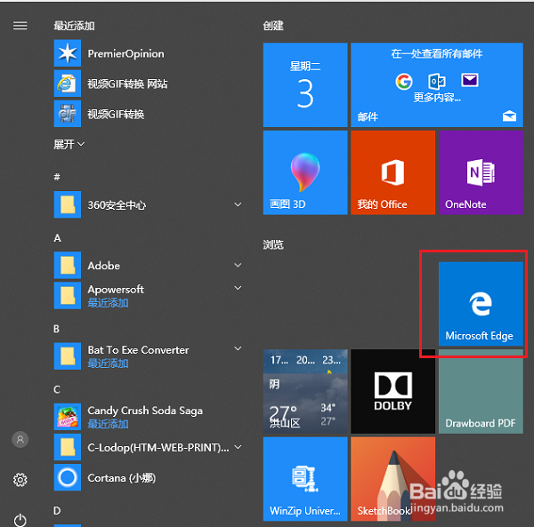The height and width of the screenshot is (527, 534).
Task: Click the 浏览 tile group header
Action: pos(273,244)
